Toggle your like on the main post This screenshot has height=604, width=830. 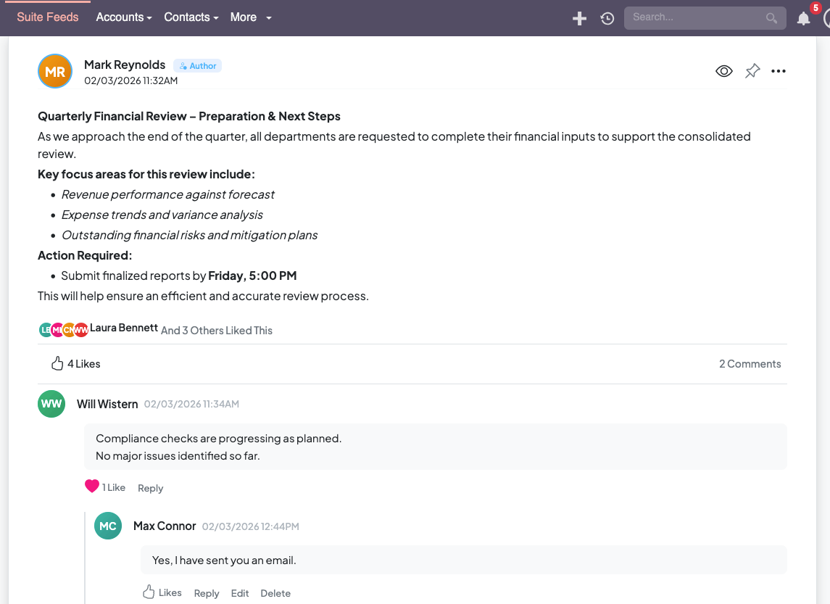tap(58, 363)
